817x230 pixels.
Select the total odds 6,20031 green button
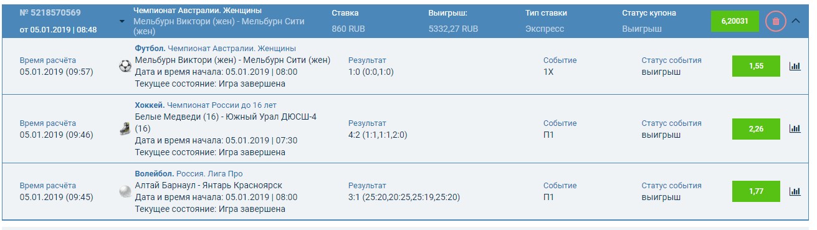point(735,21)
